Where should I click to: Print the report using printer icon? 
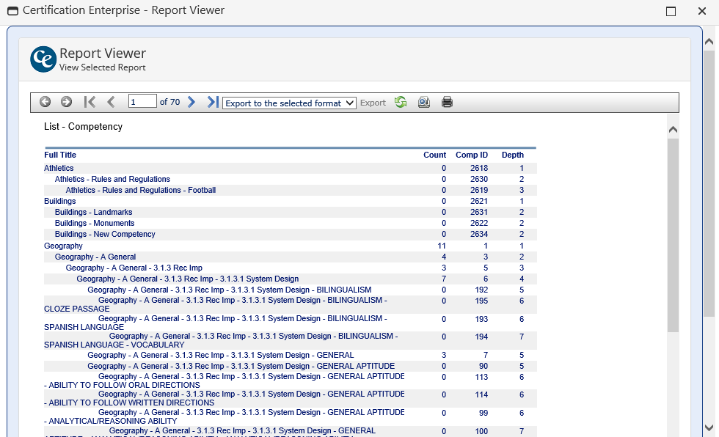click(x=447, y=103)
